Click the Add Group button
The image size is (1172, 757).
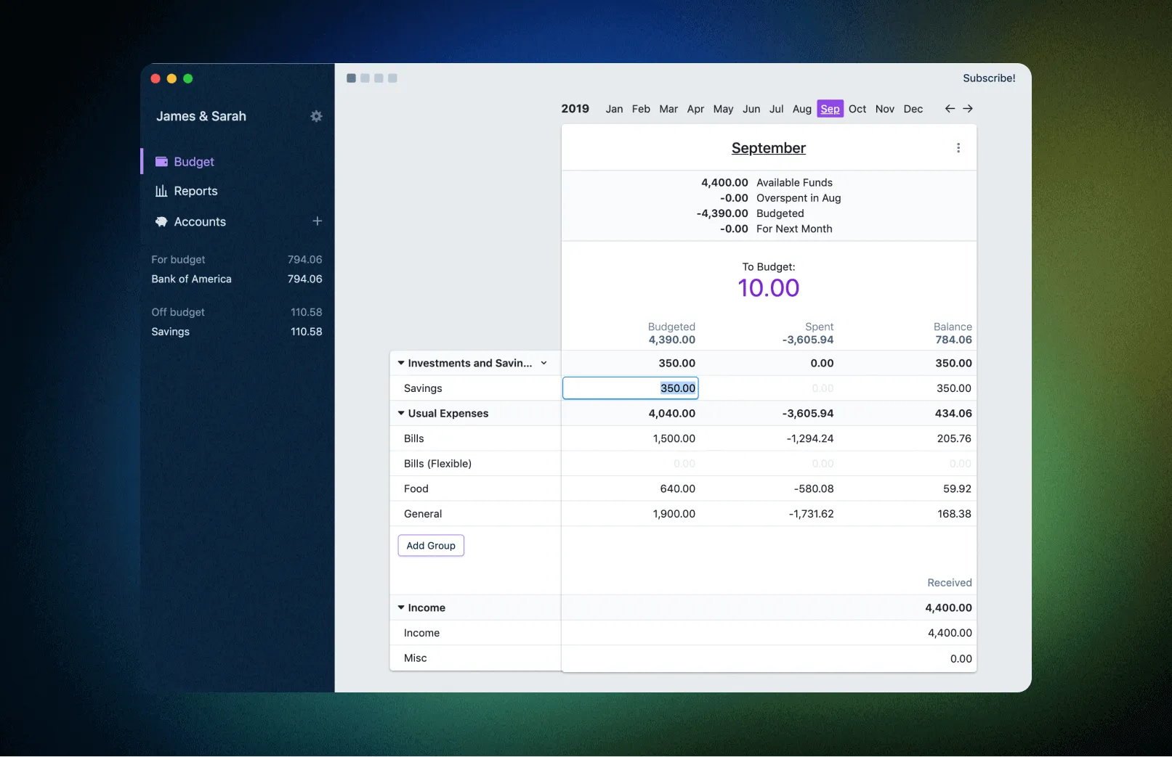(431, 546)
